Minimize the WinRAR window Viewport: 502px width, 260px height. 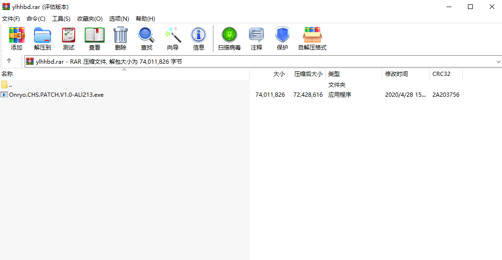point(449,7)
